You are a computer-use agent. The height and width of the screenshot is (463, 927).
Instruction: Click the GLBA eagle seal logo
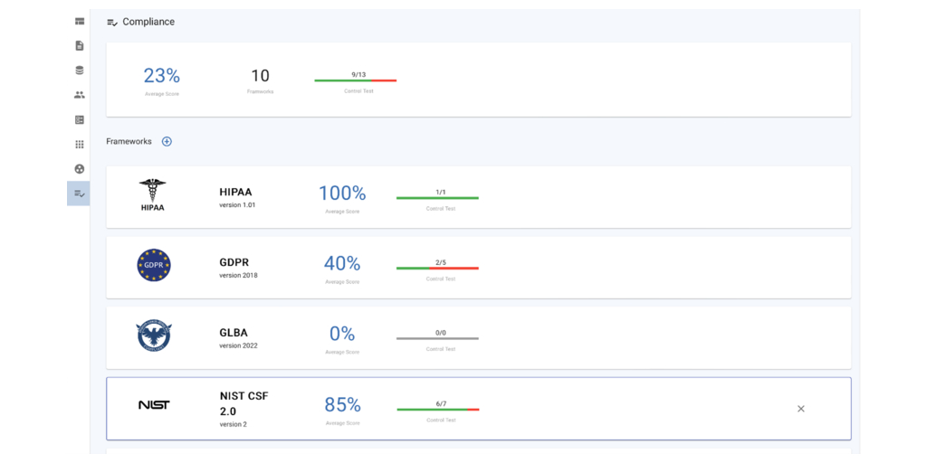point(153,336)
